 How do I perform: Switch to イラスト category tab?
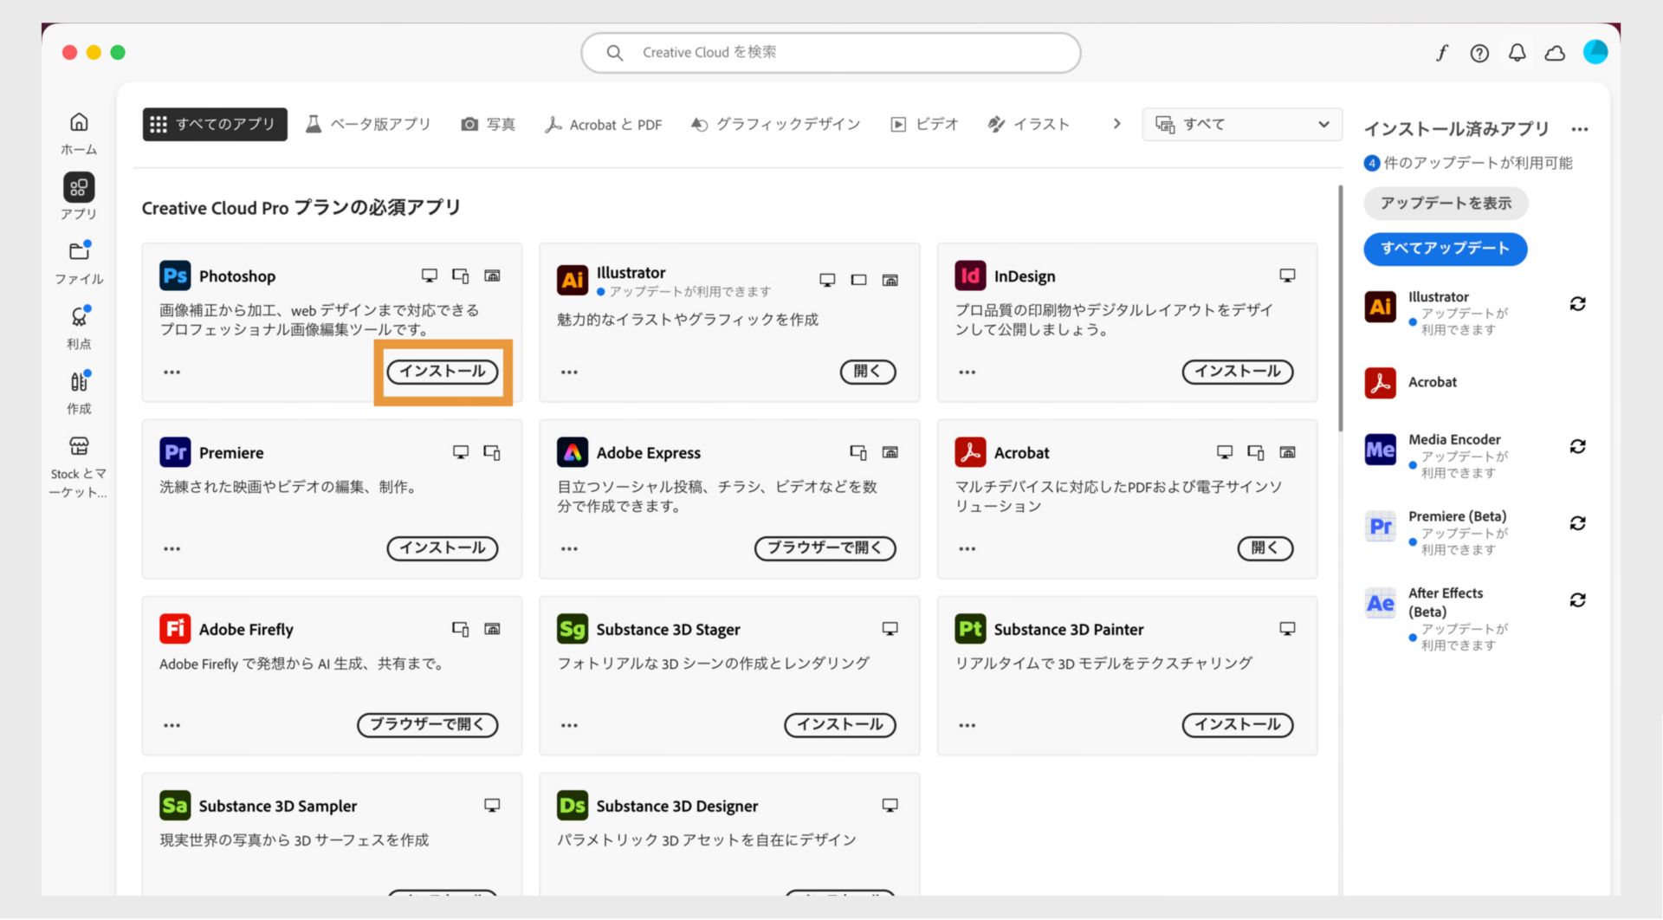coord(1030,125)
